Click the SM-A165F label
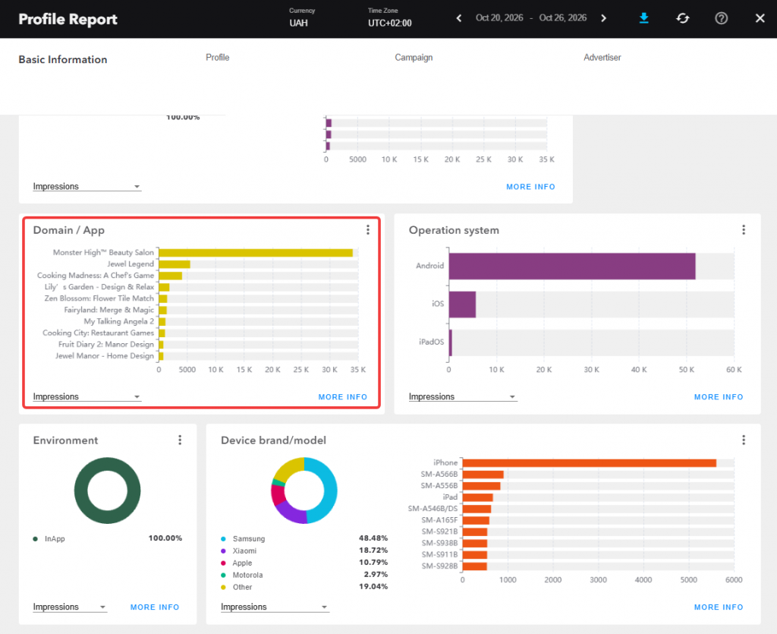Viewport: 777px width, 634px height. coord(439,520)
